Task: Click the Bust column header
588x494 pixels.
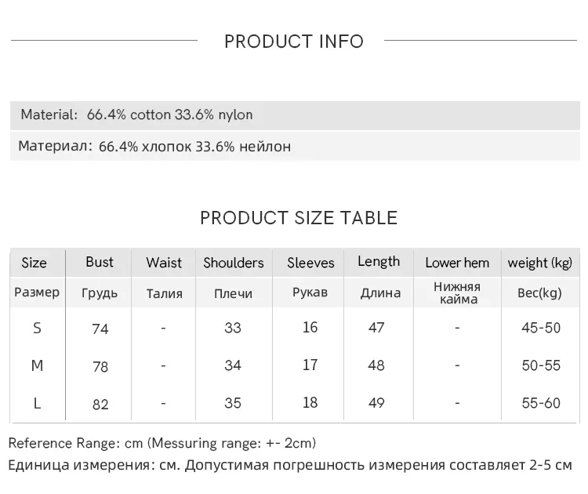Action: point(100,262)
